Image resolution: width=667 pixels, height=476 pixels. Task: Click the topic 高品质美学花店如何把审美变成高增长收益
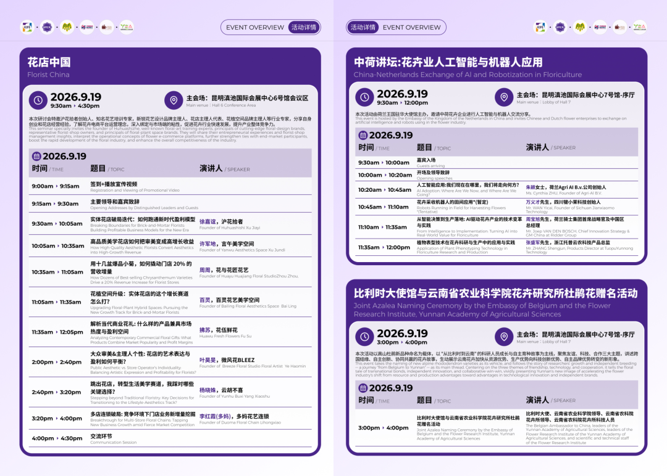pos(142,242)
